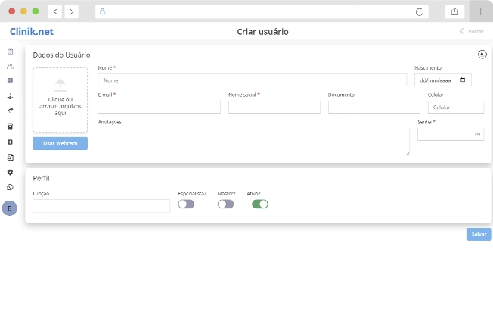The width and height of the screenshot is (493, 331).
Task: Show password with the Senha eye icon
Action: 477,134
